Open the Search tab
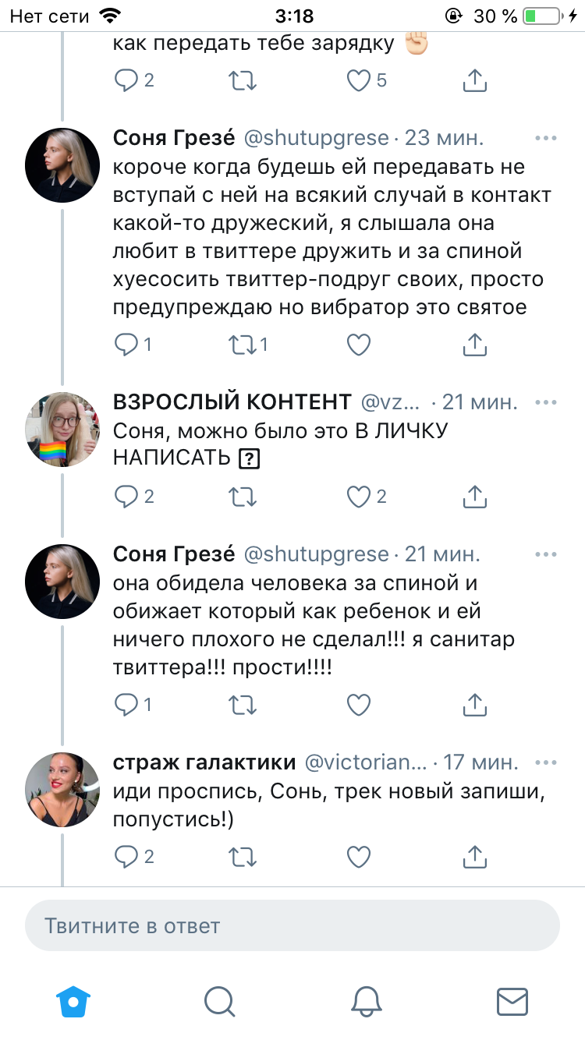Image resolution: width=585 pixels, height=1040 pixels. pyautogui.click(x=220, y=1001)
